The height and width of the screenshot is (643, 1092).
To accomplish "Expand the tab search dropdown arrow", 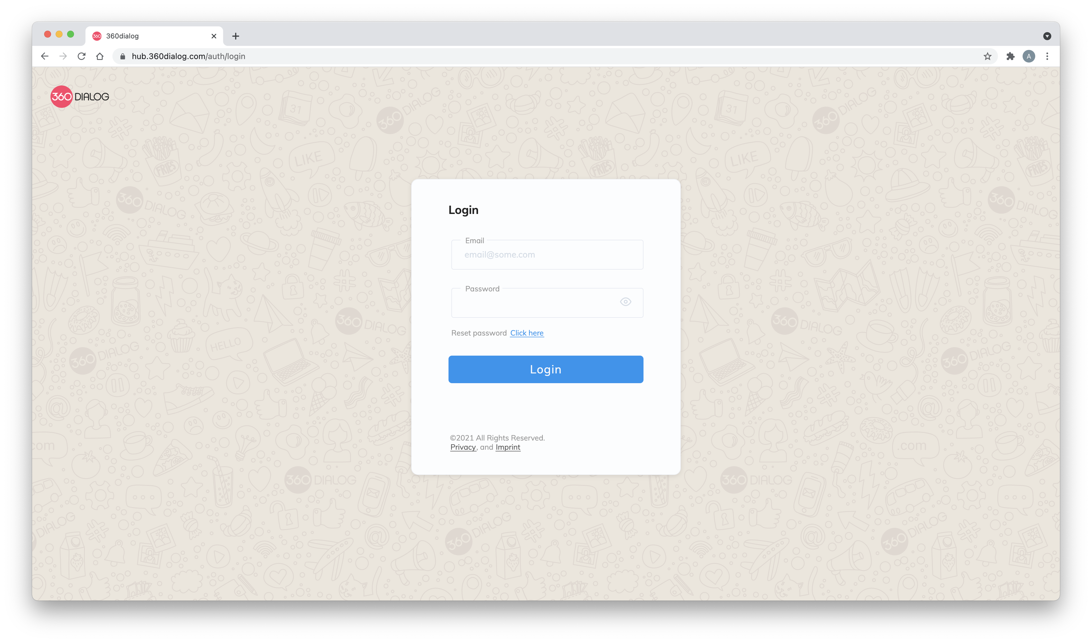I will point(1047,36).
